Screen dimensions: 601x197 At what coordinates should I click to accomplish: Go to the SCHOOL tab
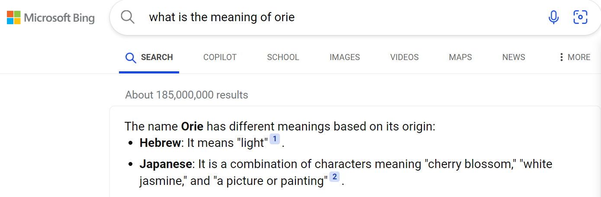tap(283, 57)
